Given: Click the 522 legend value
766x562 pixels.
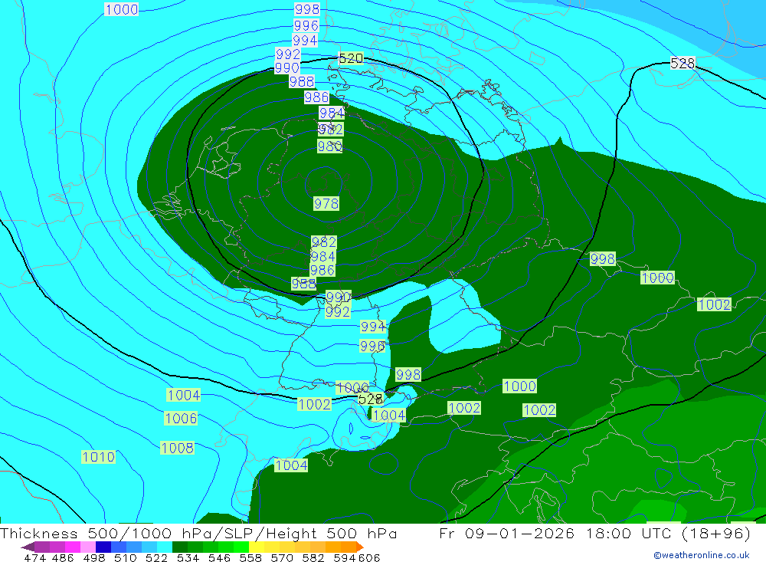Looking at the screenshot, I should pyautogui.click(x=157, y=557).
